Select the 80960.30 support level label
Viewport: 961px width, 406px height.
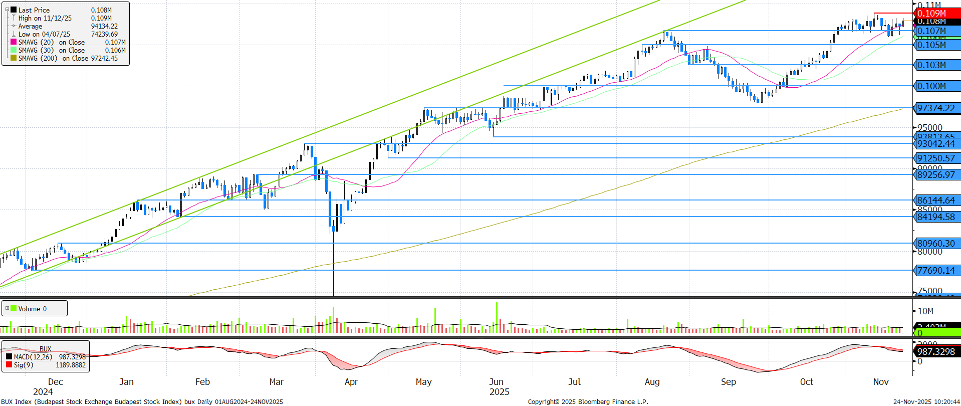coord(935,243)
